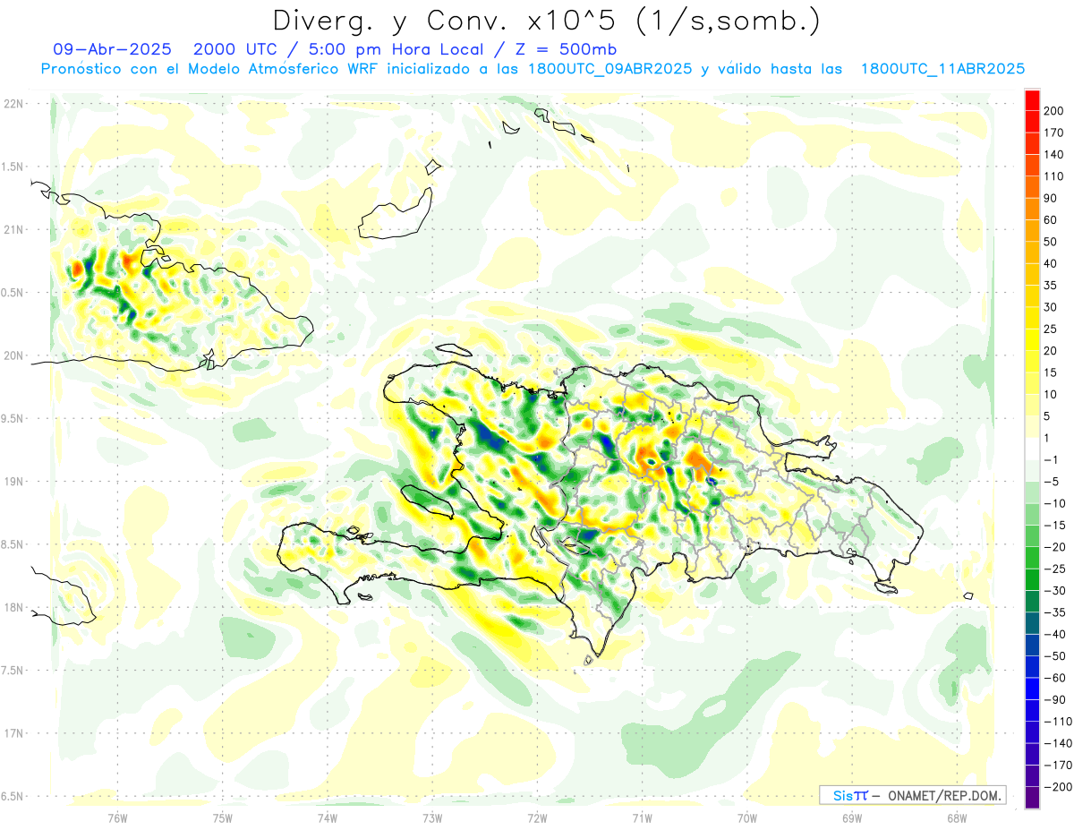Click the '170' value on the color scale

(x=1055, y=133)
